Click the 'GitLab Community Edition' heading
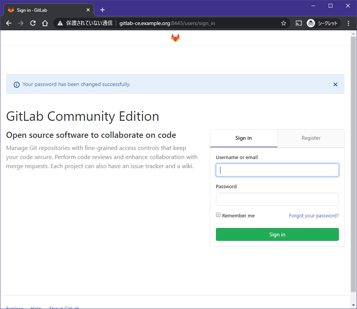357x309 pixels. pyautogui.click(x=83, y=116)
